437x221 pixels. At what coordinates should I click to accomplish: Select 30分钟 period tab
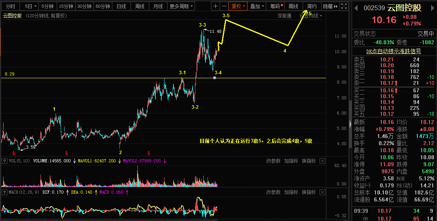pos(85,6)
